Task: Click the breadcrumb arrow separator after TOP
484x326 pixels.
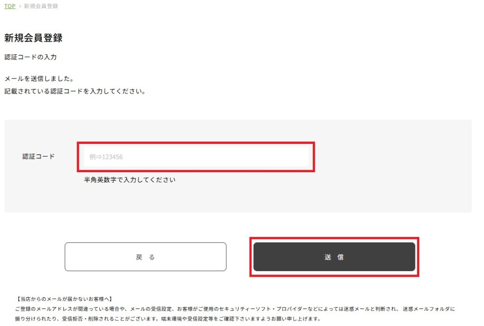Action: (x=20, y=6)
